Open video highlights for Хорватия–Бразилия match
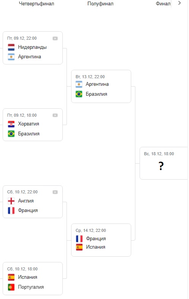189x299 pixels. pyautogui.click(x=55, y=115)
